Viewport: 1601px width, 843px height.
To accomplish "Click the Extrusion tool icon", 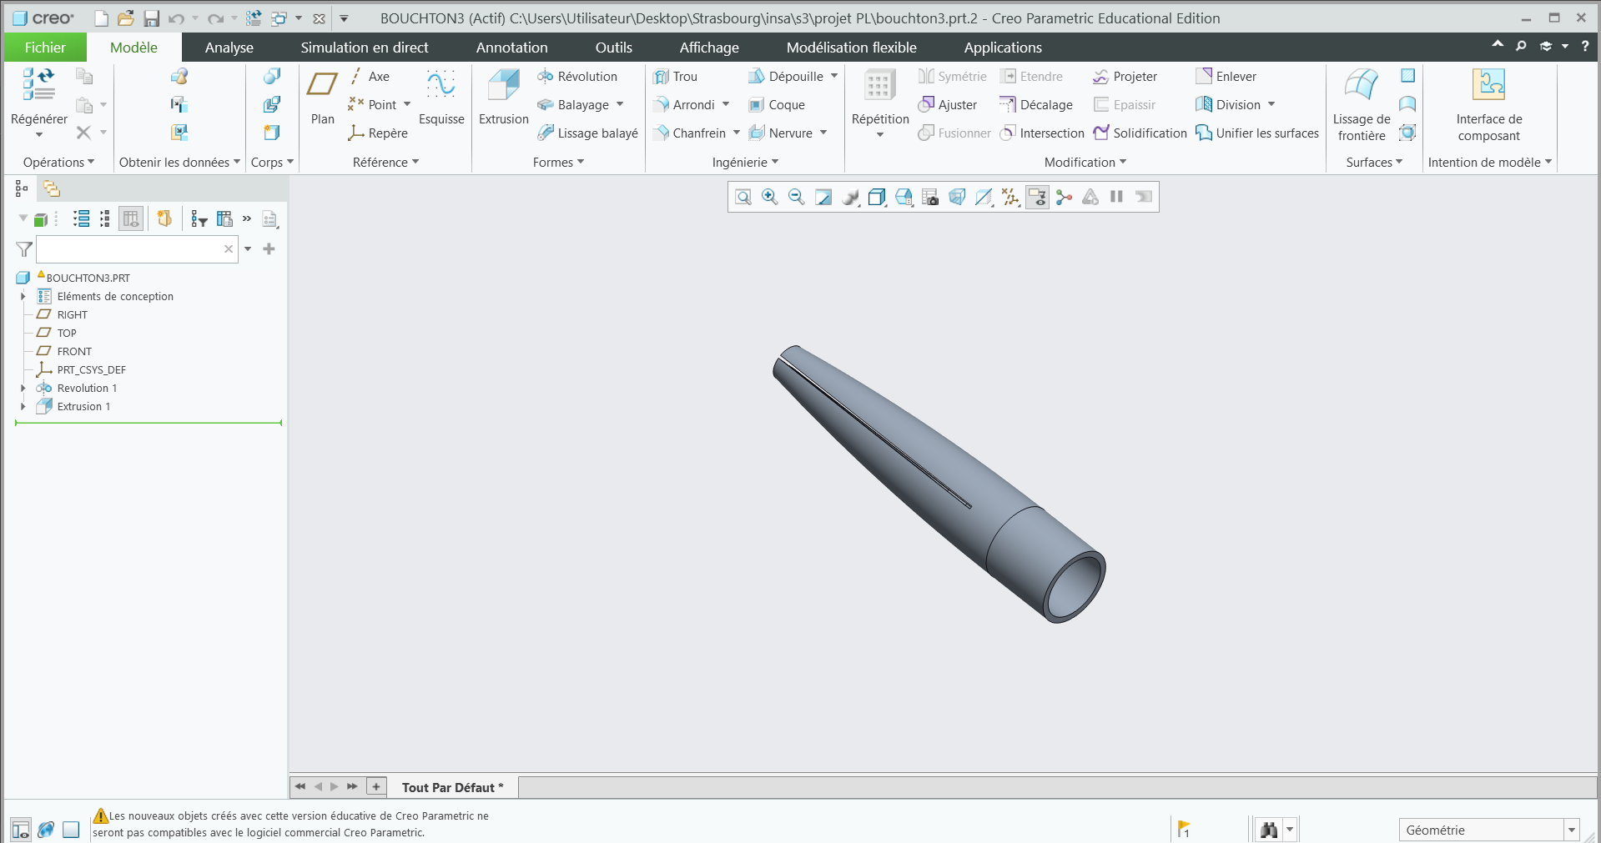I will (x=503, y=87).
